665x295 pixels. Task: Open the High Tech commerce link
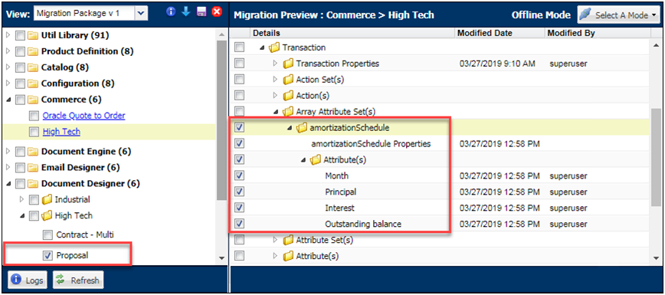(61, 132)
